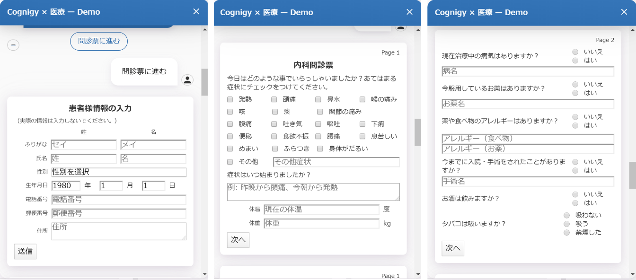Image resolution: width=636 pixels, height=280 pixels.
Task: Click the 体温 body temperature field
Action: point(322,210)
